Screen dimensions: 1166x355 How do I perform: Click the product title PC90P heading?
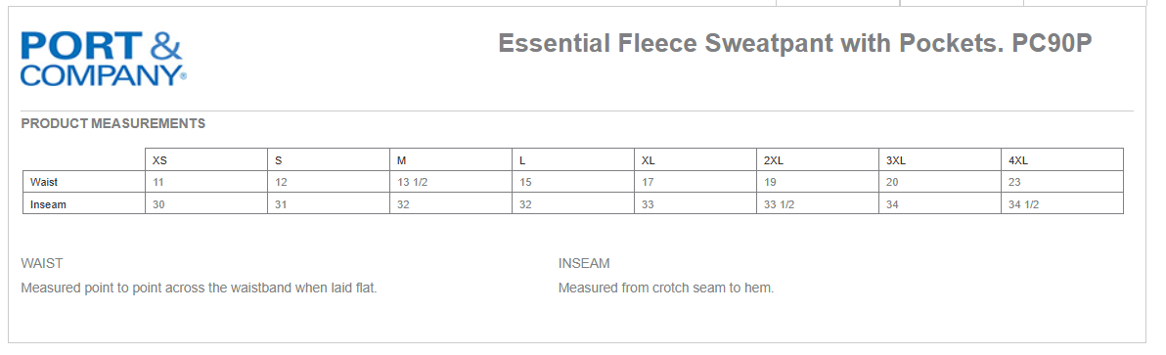tap(795, 43)
